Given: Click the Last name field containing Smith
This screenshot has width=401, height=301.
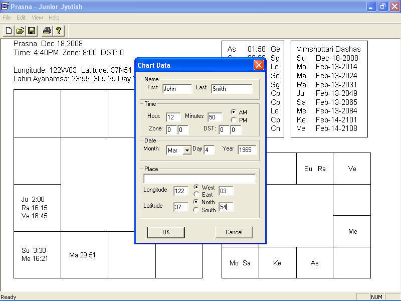Looking at the screenshot, I should pos(232,89).
